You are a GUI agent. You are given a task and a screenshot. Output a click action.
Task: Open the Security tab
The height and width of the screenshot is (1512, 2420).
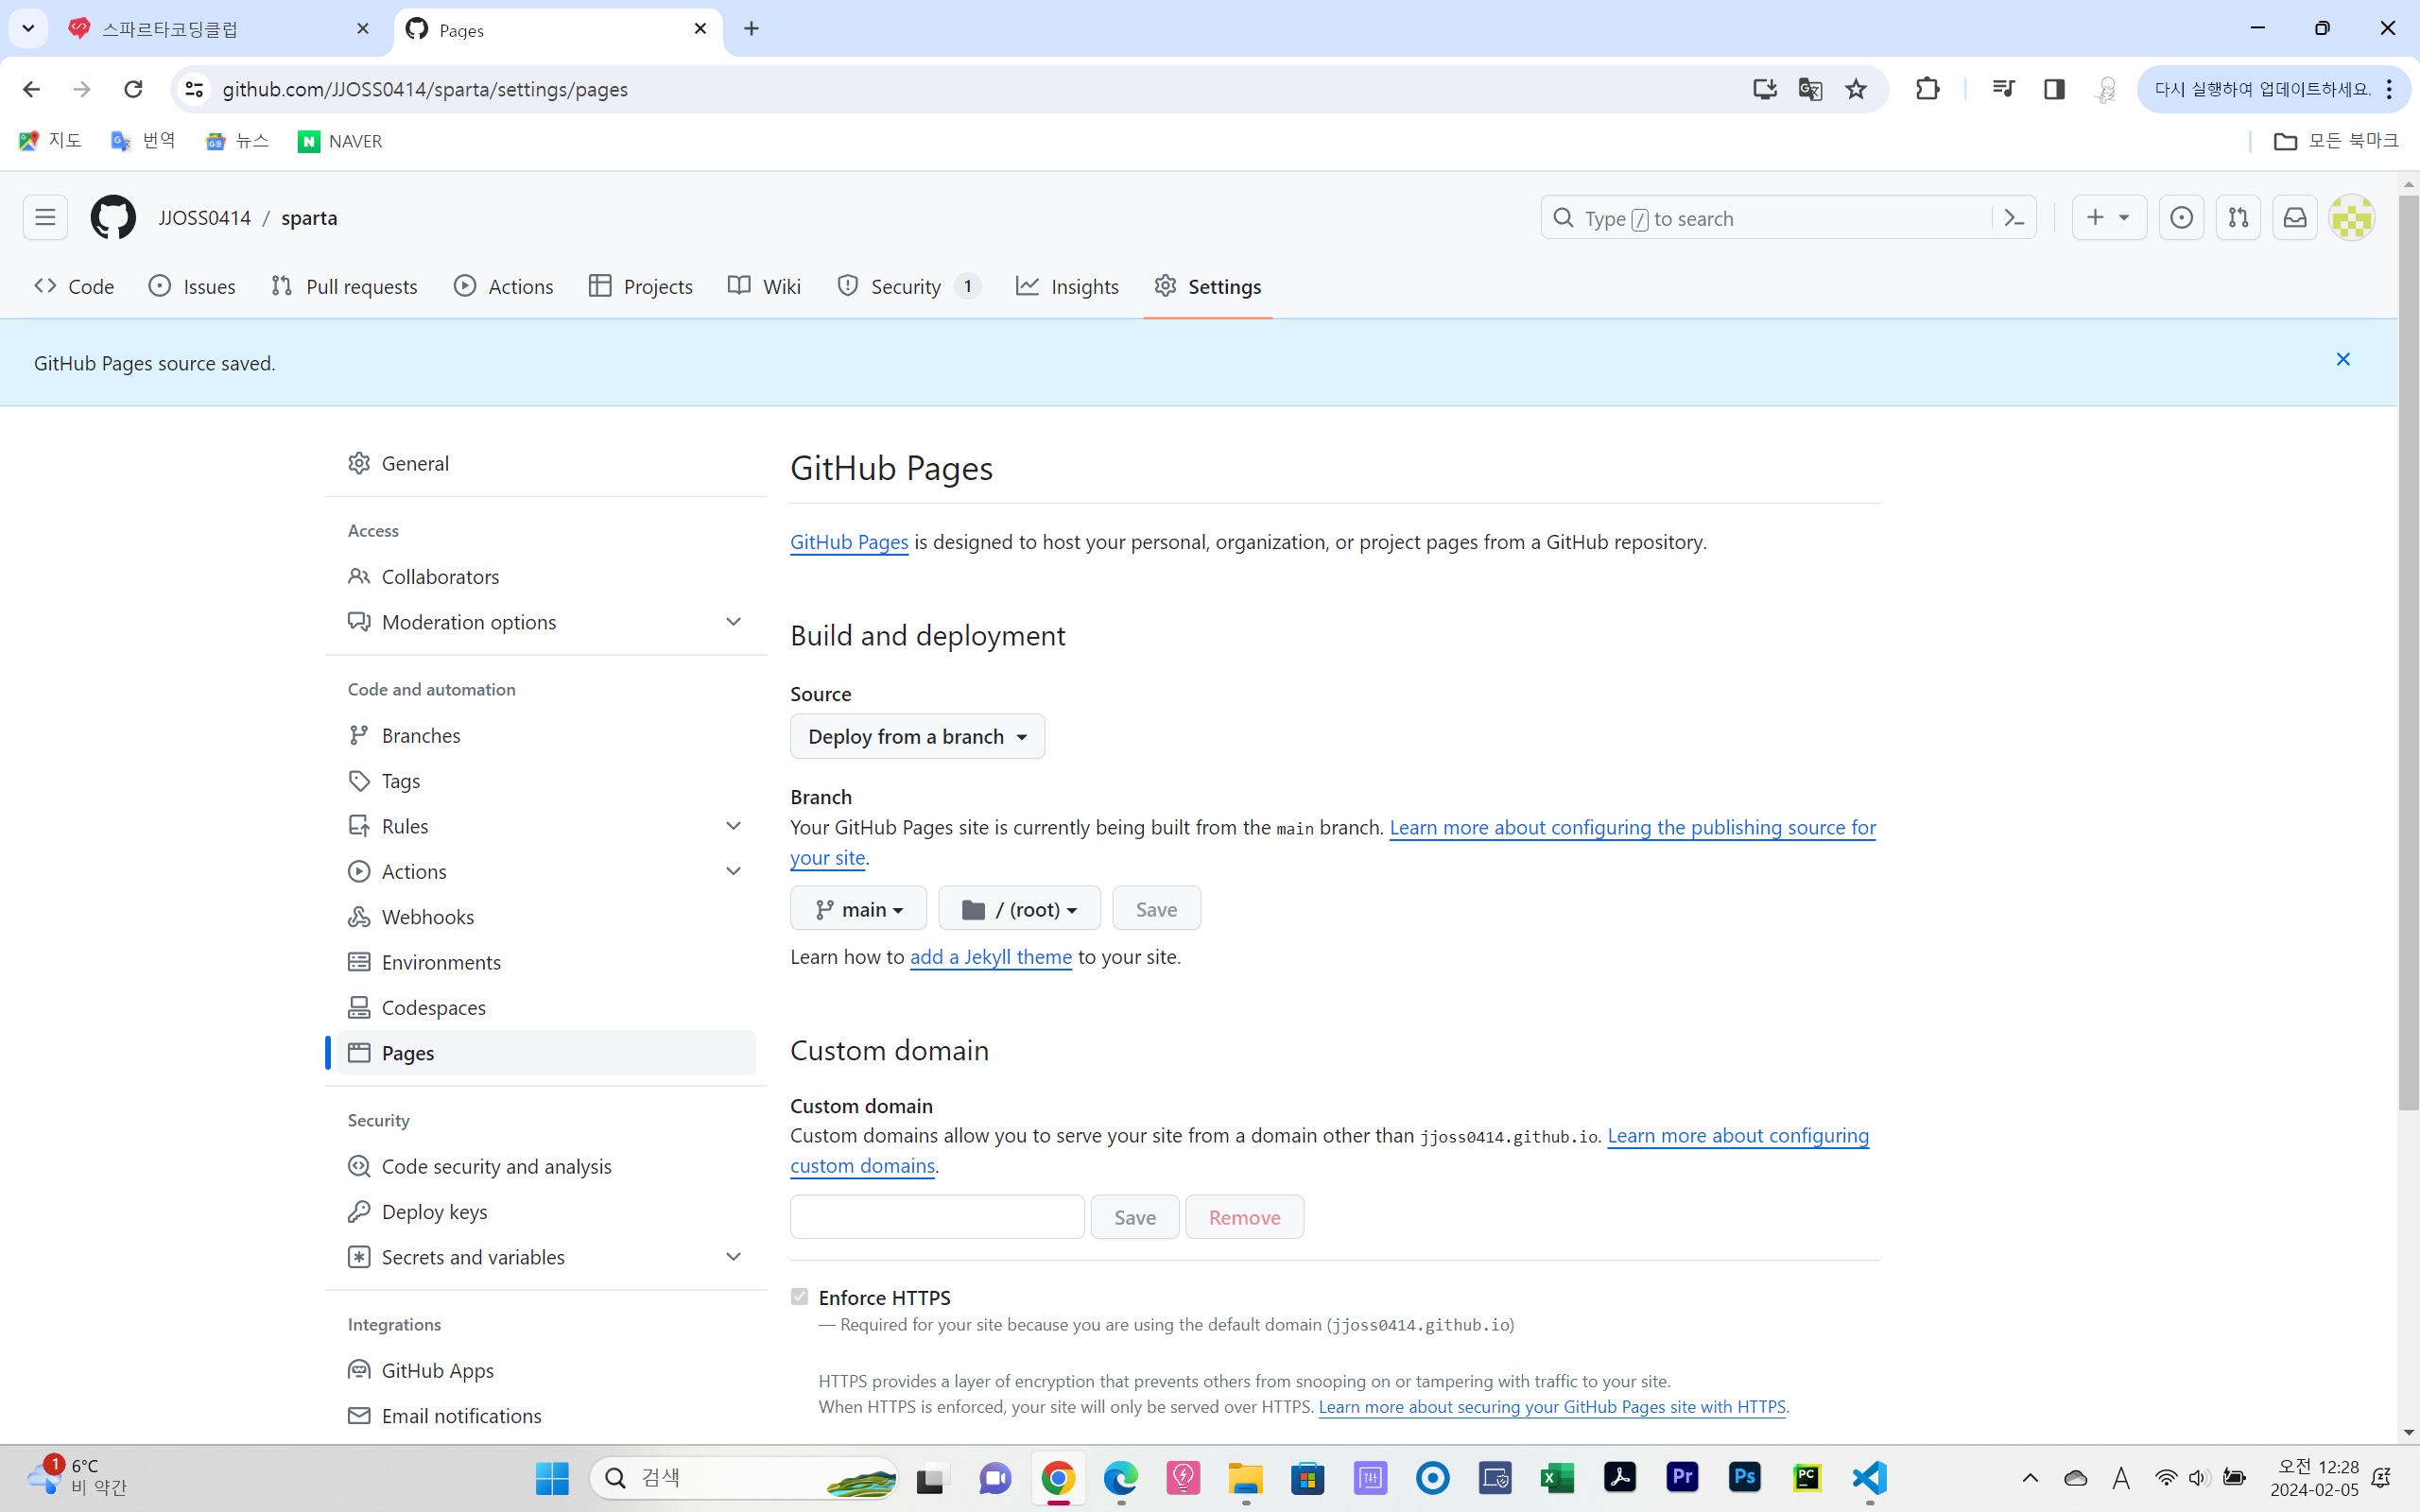tap(909, 286)
